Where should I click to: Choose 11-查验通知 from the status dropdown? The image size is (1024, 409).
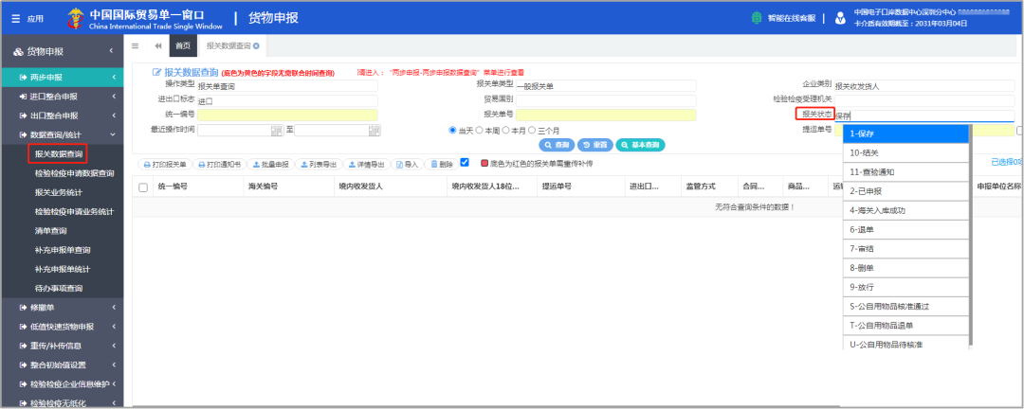(x=905, y=172)
